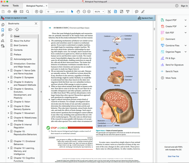
Task: Click the Signature Panel button
Action: pyautogui.click(x=146, y=18)
